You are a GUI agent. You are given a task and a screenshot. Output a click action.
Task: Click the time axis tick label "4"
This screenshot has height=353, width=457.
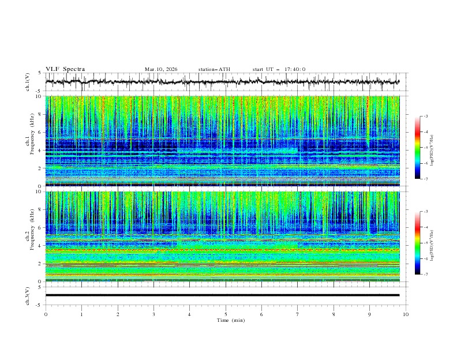click(x=189, y=314)
